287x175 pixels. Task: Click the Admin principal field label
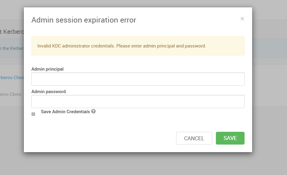pos(47,69)
